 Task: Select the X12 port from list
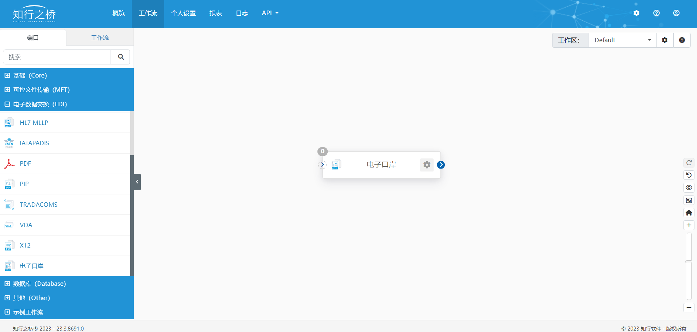[x=25, y=245]
